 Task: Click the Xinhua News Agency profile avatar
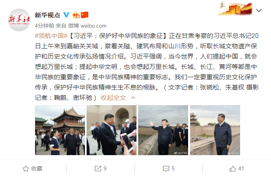coord(19,20)
